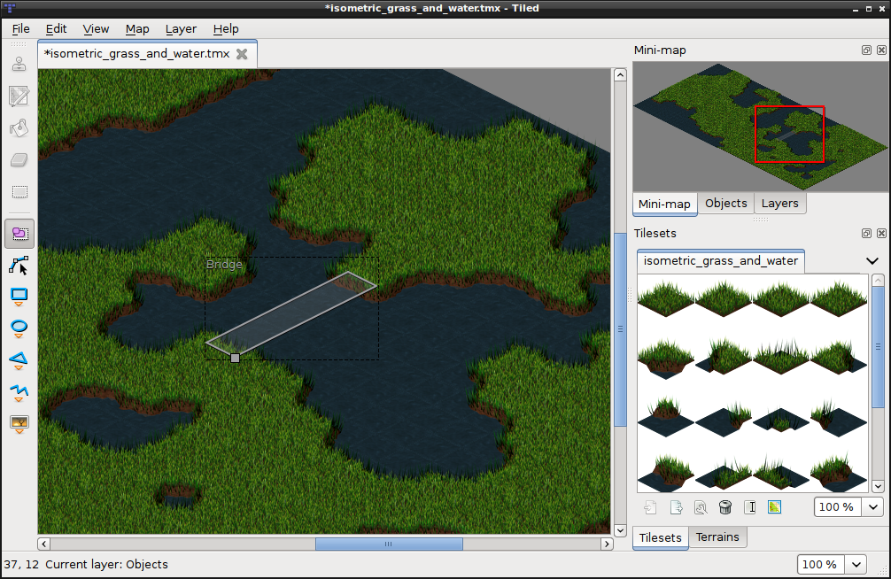The image size is (891, 579).
Task: Activate the Edit Polygons tool
Action: (x=19, y=265)
